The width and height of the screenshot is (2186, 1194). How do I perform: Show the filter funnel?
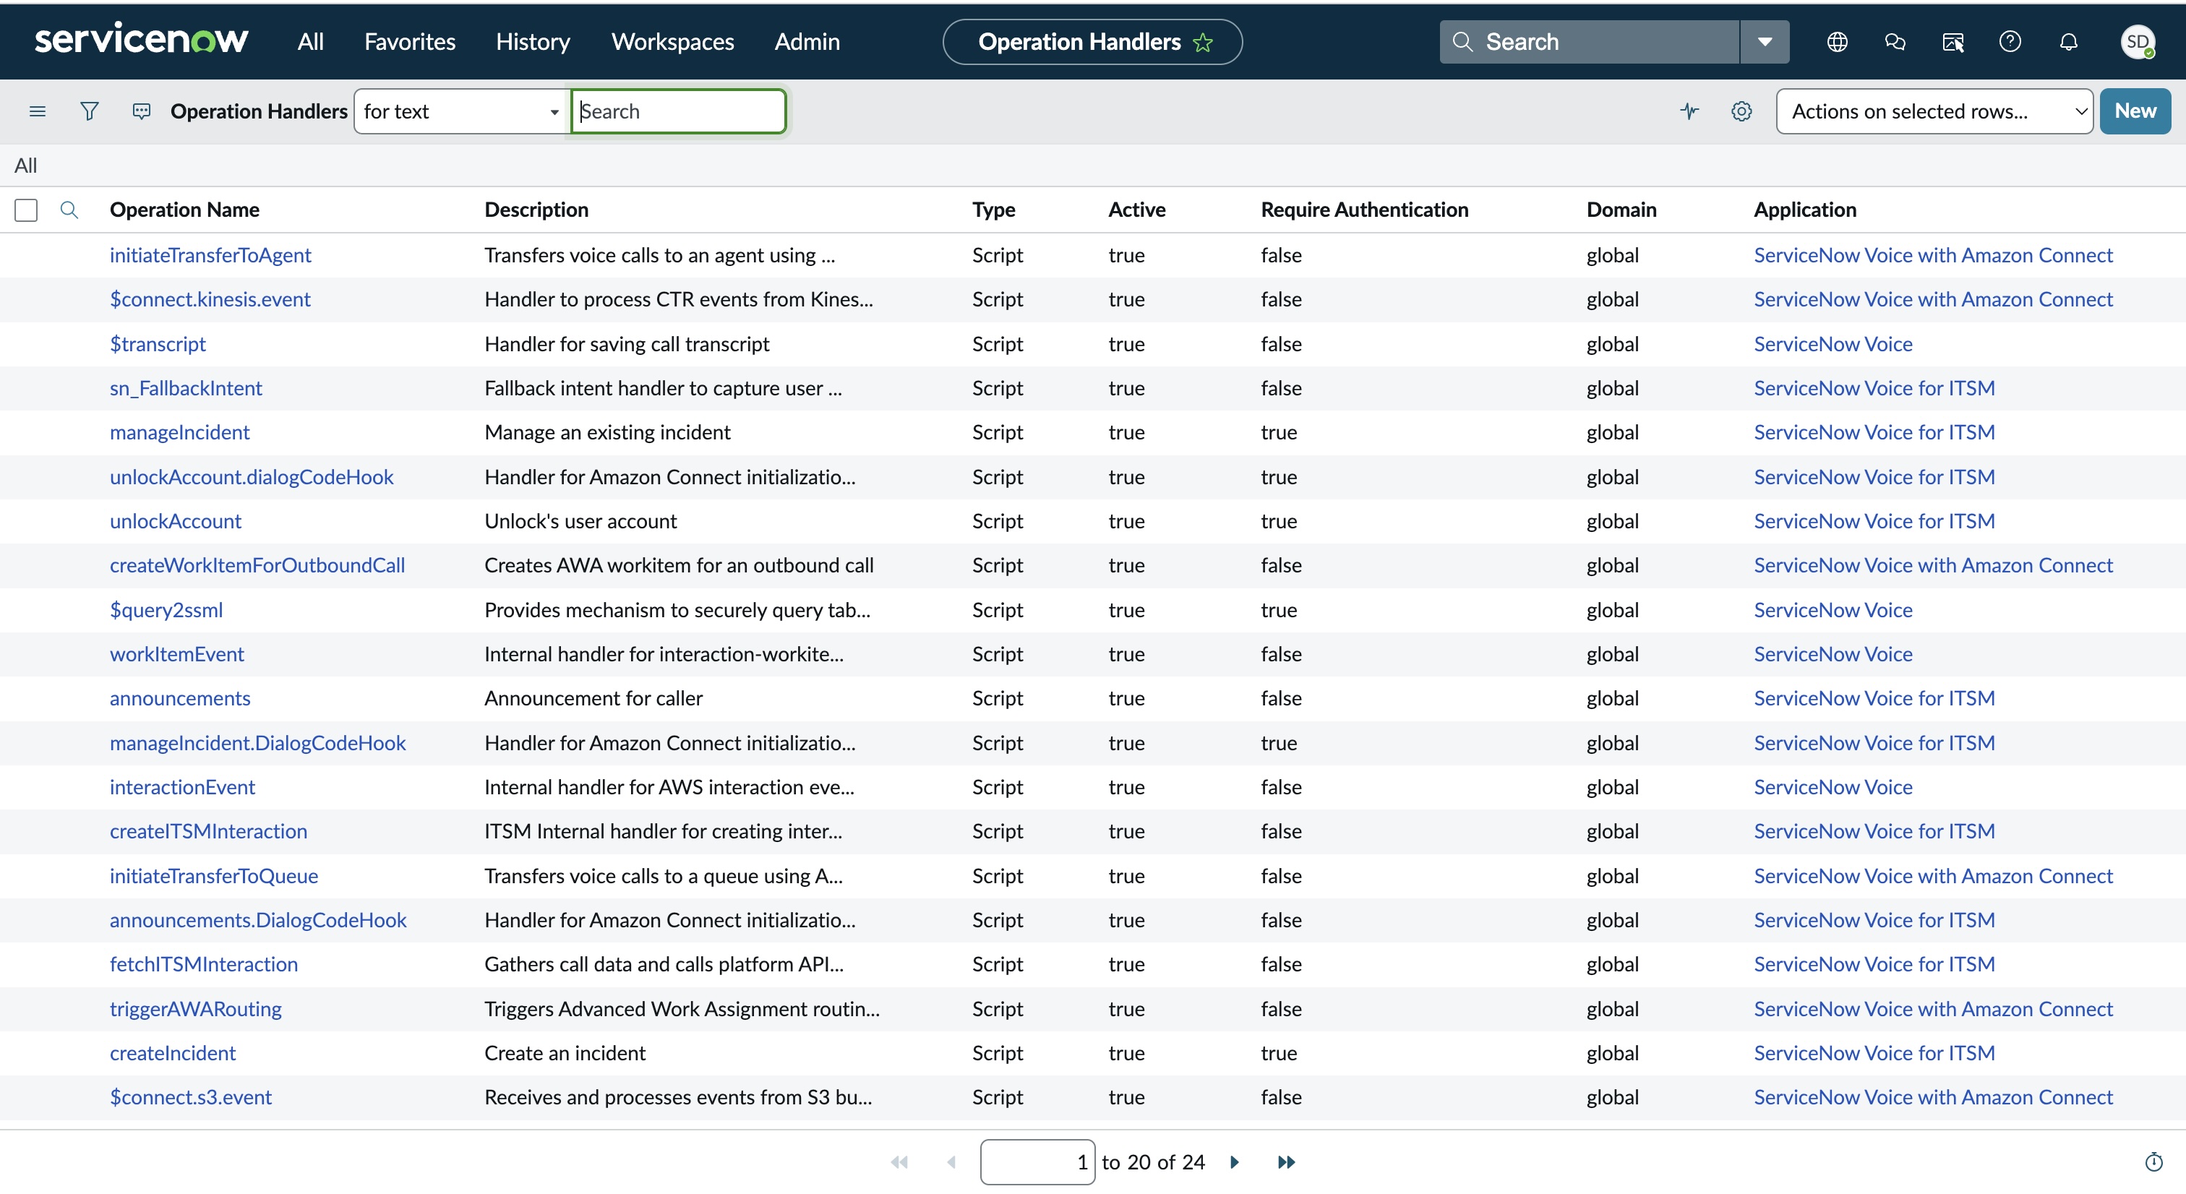click(x=89, y=111)
